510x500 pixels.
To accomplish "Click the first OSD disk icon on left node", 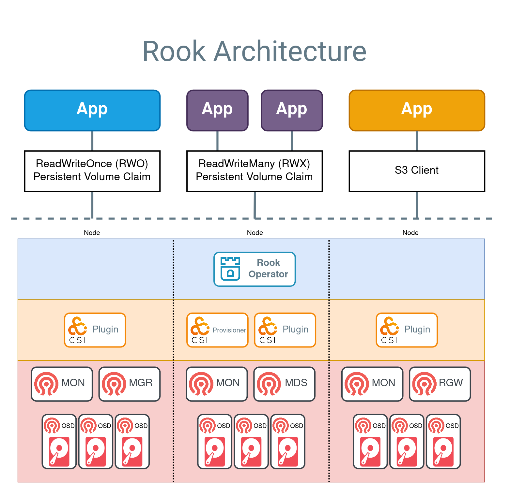I will tap(59, 451).
